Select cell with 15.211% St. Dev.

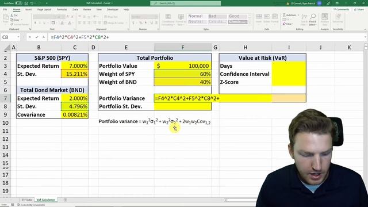[x=75, y=74]
